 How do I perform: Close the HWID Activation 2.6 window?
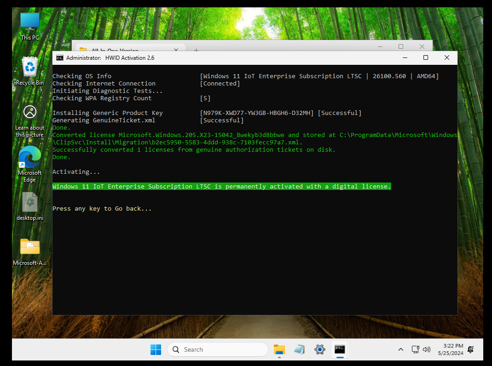pyautogui.click(x=447, y=57)
